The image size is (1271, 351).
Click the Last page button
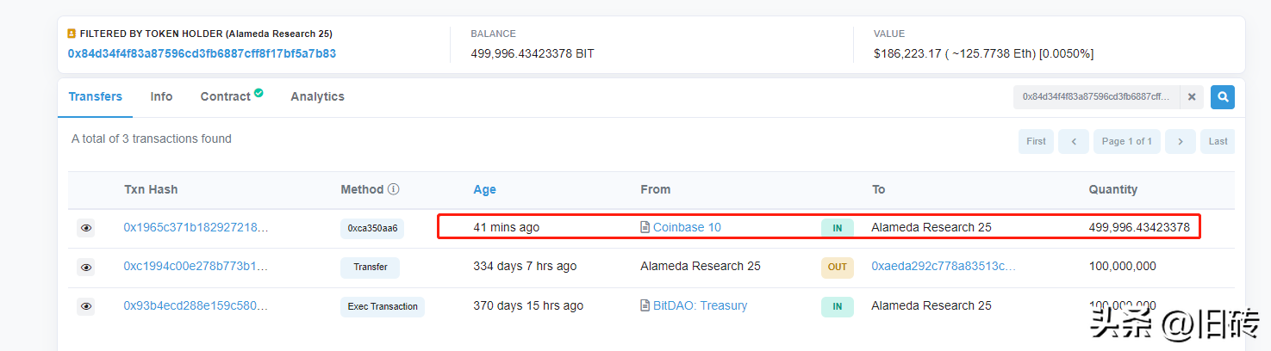(x=1218, y=141)
